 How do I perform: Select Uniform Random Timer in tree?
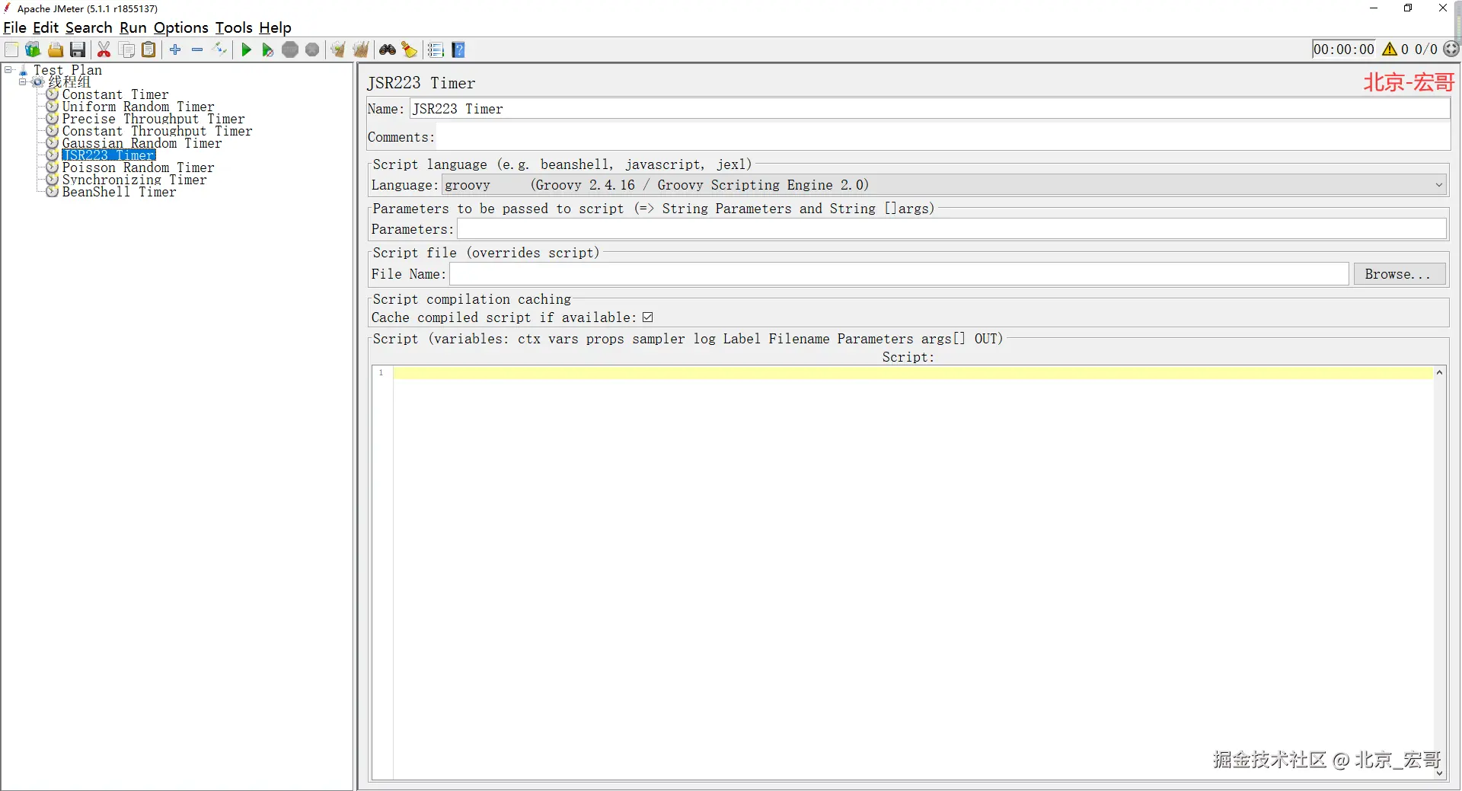click(138, 107)
